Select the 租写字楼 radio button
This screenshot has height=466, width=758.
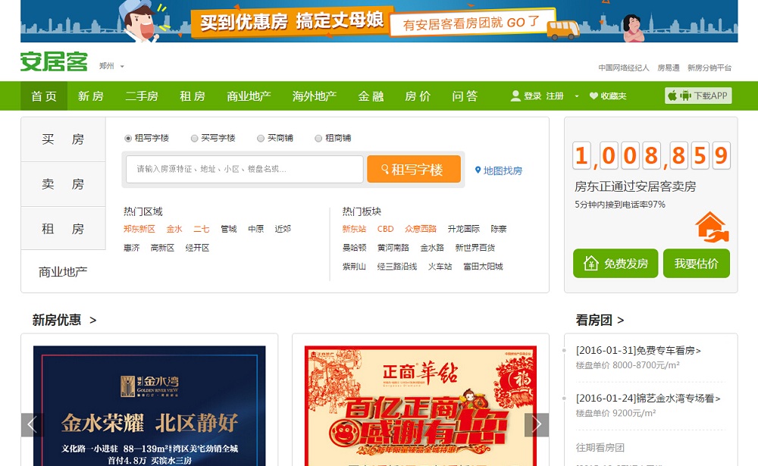[x=128, y=138]
